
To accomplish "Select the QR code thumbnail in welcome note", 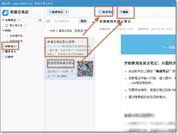I will coord(85,69).
